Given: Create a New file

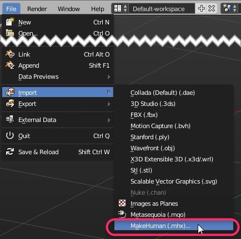Looking at the screenshot, I should pos(58,22).
